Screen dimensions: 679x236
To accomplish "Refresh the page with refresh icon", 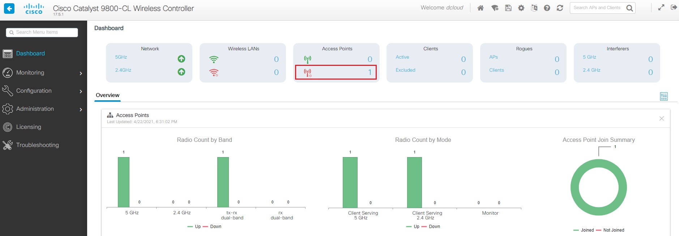I will pos(560,8).
